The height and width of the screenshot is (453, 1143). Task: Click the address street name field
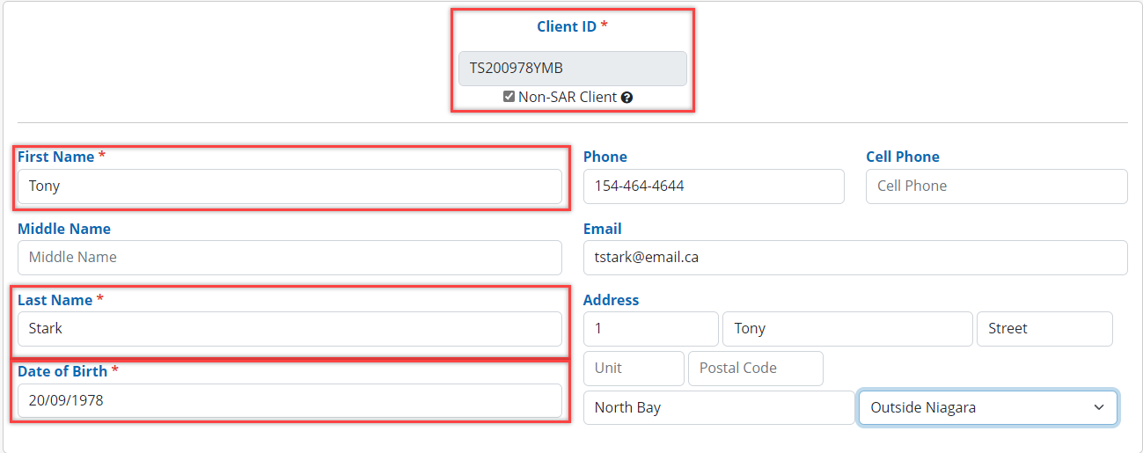[x=846, y=329]
